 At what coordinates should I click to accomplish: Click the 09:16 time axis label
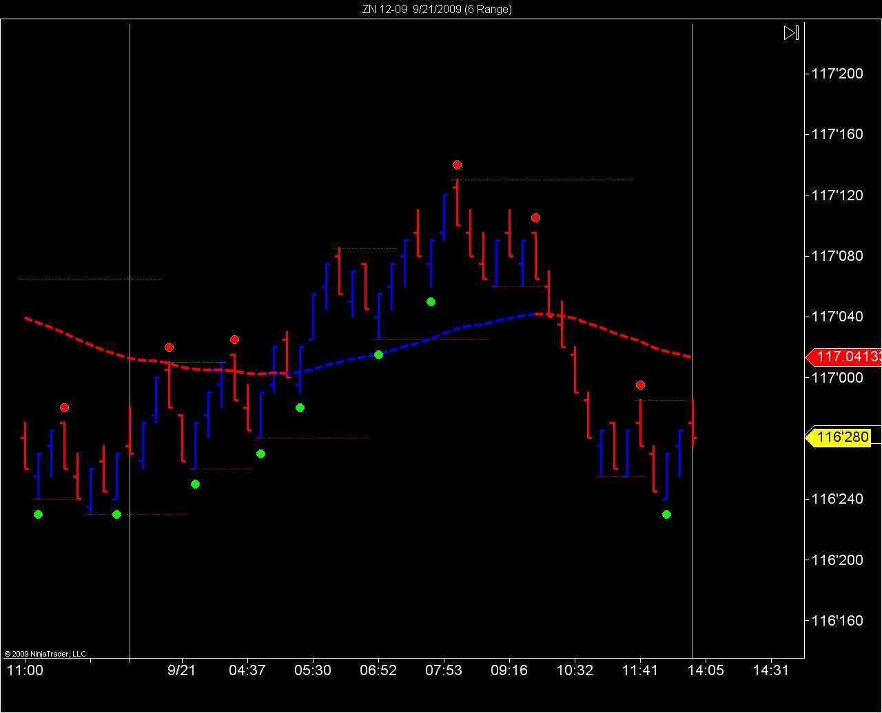tap(509, 670)
